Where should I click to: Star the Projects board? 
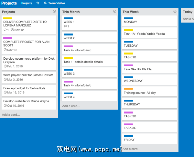point(38,3)
